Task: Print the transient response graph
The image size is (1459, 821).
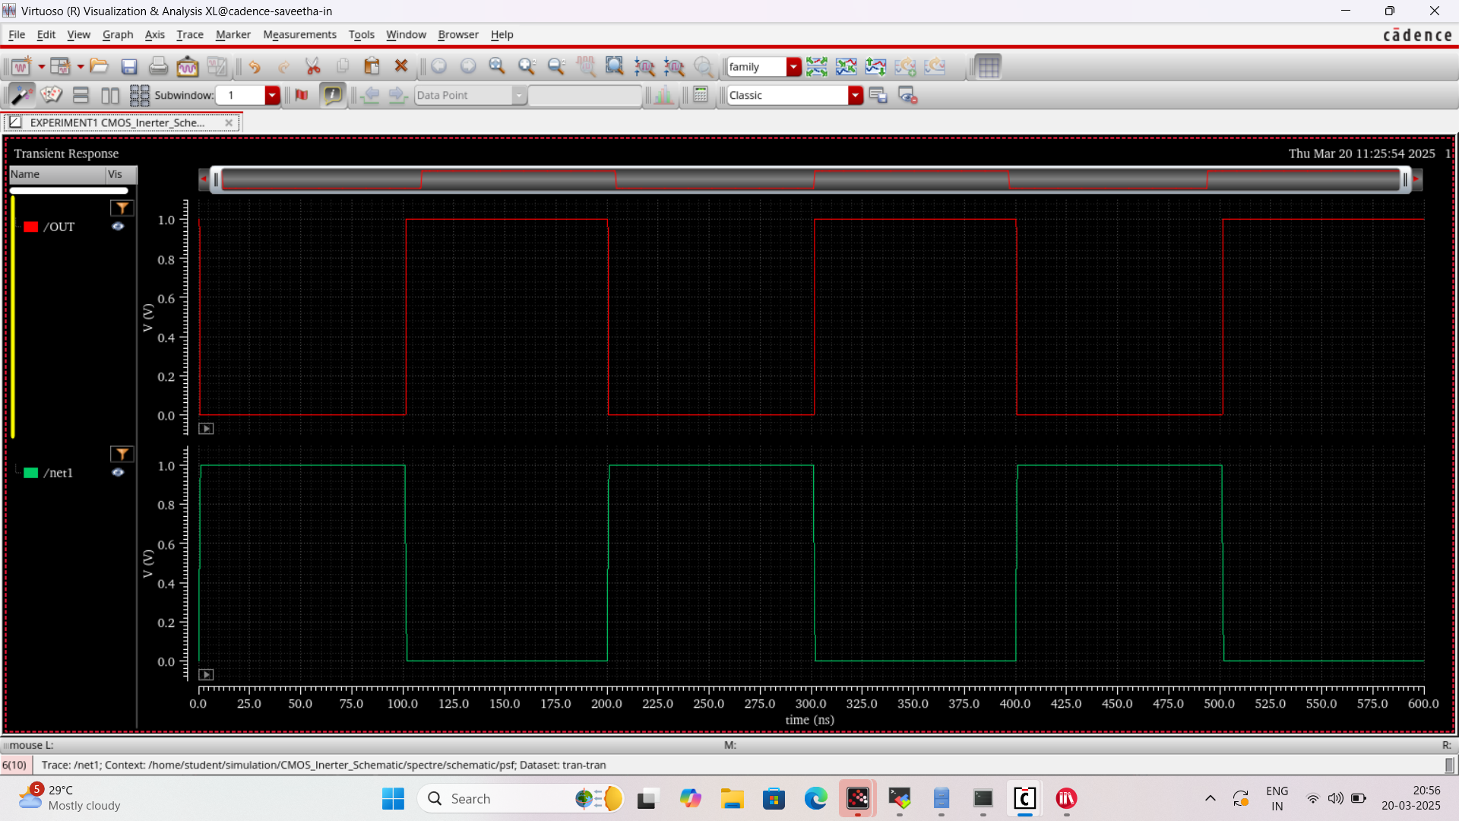Action: [x=158, y=66]
